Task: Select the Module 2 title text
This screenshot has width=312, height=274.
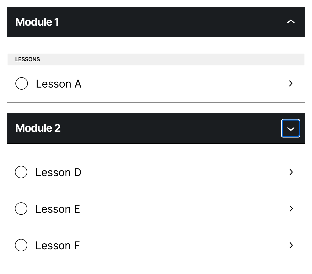Action: pyautogui.click(x=38, y=128)
